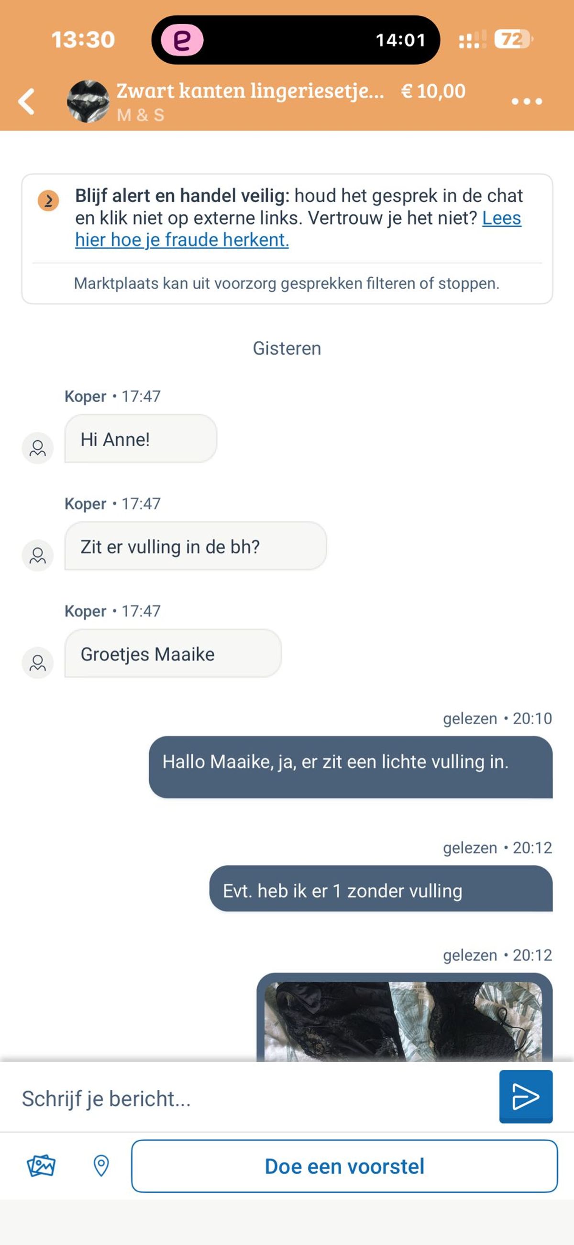Tap the share location pin icon
574x1245 pixels.
coord(101,1166)
